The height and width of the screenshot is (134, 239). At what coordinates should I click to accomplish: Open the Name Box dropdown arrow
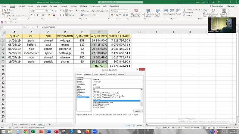21,27
